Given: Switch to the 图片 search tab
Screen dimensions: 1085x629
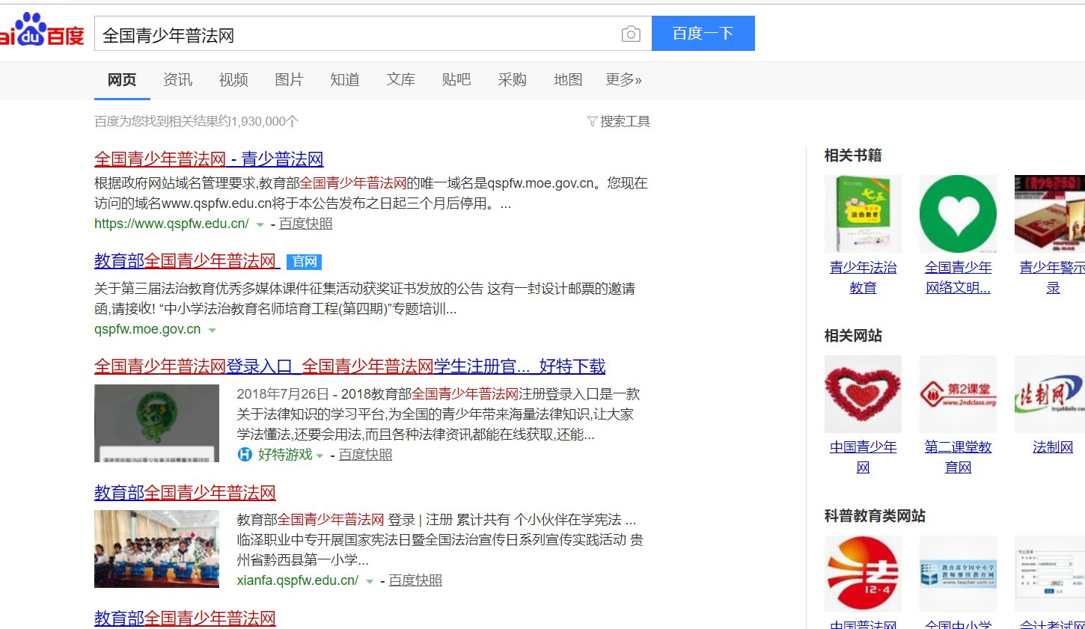Looking at the screenshot, I should [x=289, y=80].
